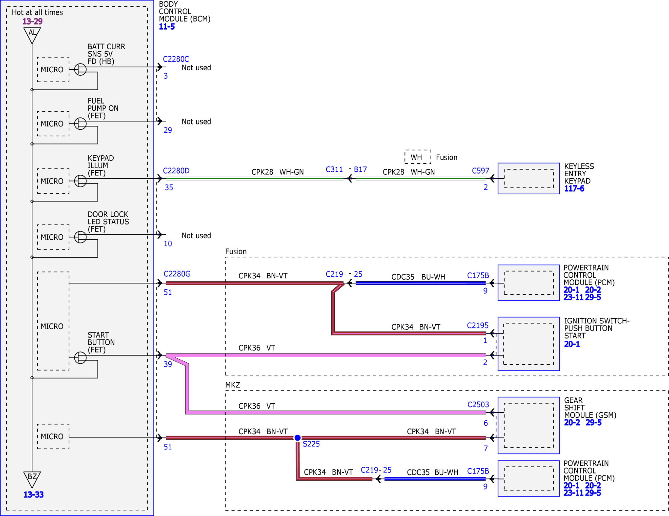Click pin number 29 at FUEL PUMP ON output
Screen dimensions: 669x516
pos(168,130)
